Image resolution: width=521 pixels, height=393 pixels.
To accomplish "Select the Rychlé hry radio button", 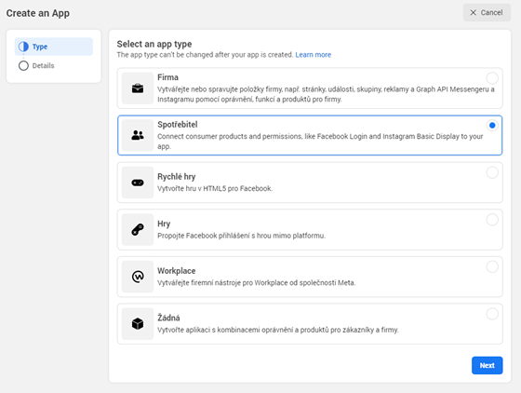I will (x=492, y=172).
